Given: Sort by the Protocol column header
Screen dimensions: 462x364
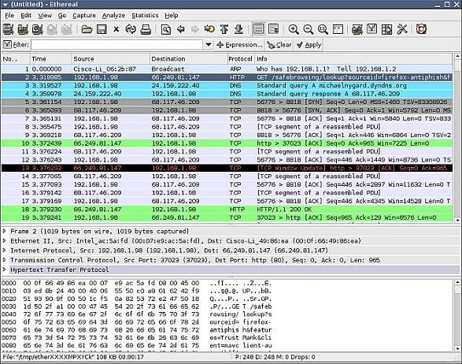Looking at the screenshot, I should [x=240, y=59].
